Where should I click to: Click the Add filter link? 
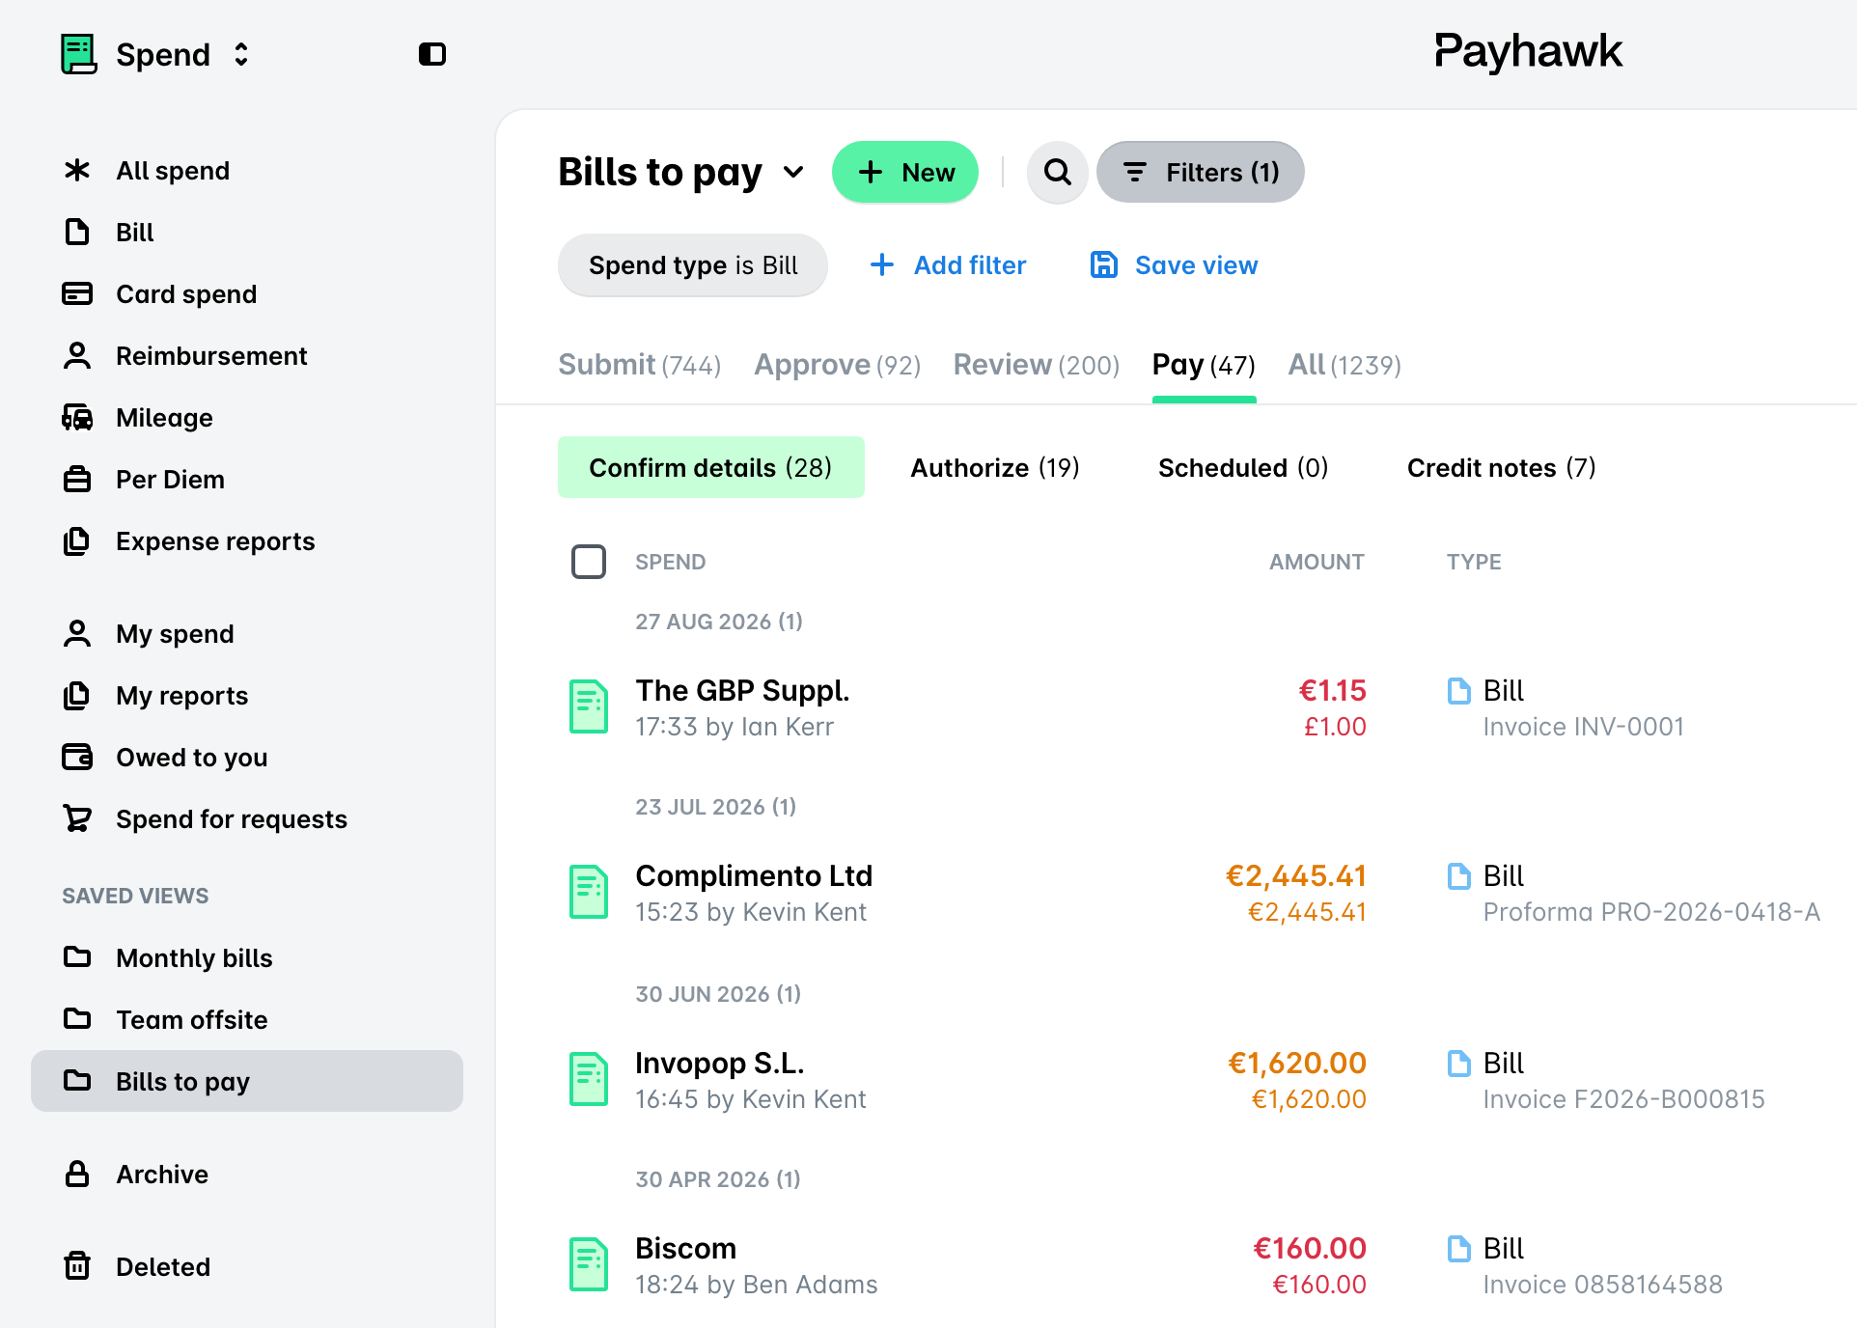pos(948,265)
